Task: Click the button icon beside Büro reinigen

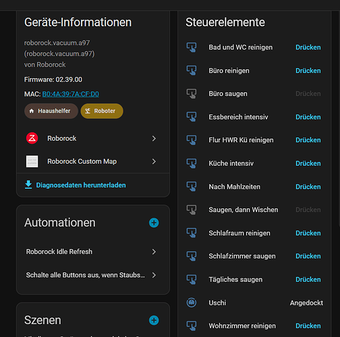Action: point(192,70)
